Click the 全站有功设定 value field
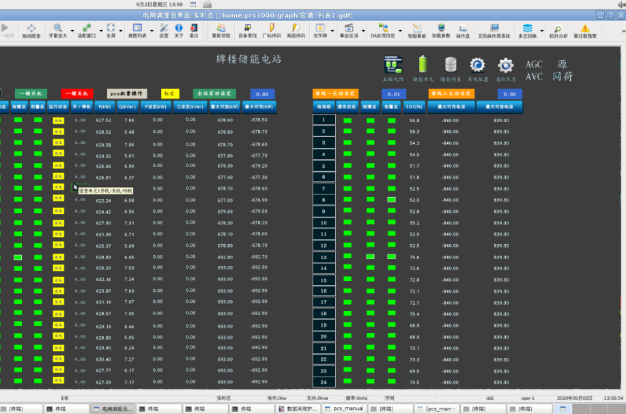Image resolution: width=626 pixels, height=414 pixels. [x=263, y=94]
